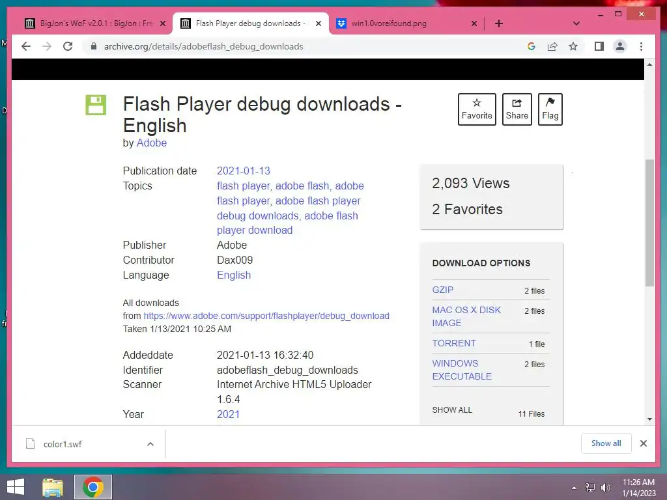This screenshot has width=667, height=500.
Task: Close the downloads bar
Action: [x=643, y=443]
